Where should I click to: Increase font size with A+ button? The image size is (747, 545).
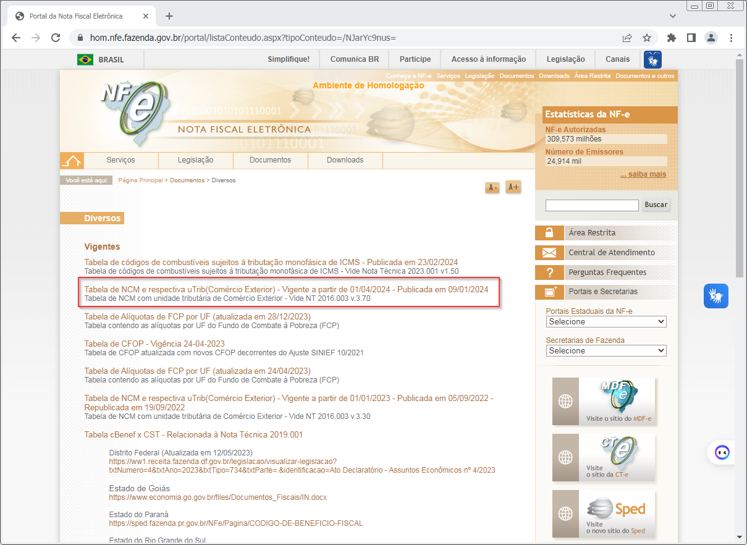(513, 187)
